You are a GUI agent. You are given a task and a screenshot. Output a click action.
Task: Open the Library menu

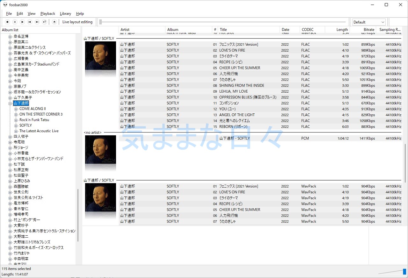[65, 14]
